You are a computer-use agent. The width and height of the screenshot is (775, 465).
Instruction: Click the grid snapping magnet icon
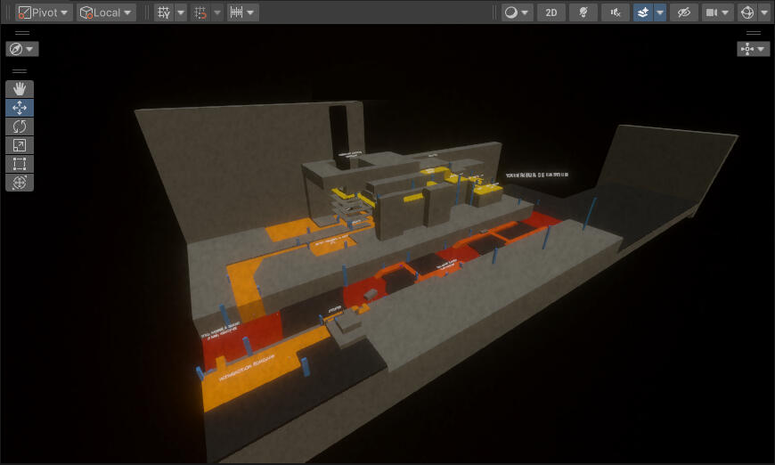[x=200, y=12]
